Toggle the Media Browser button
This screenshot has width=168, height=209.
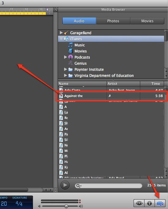pos(160,203)
